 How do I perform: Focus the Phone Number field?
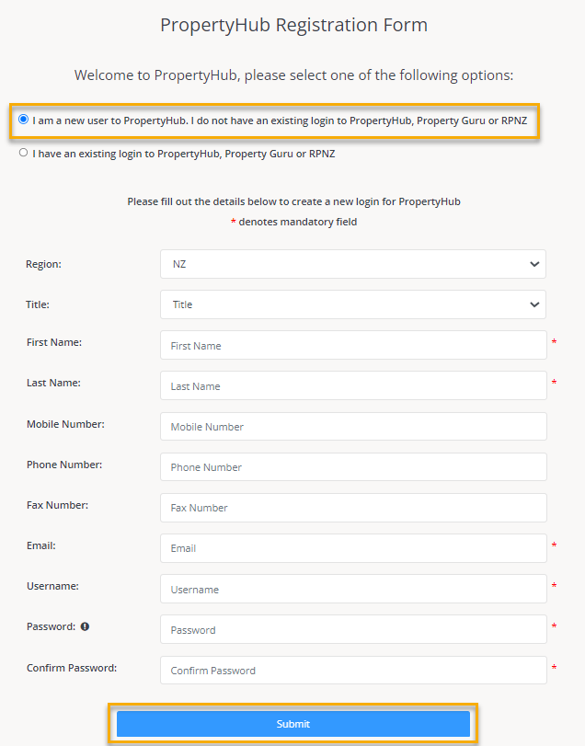pyautogui.click(x=353, y=466)
